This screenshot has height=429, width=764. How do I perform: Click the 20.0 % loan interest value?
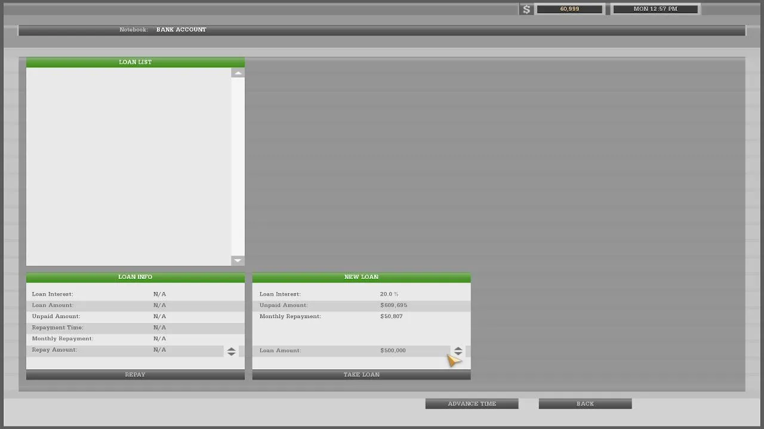coord(389,294)
